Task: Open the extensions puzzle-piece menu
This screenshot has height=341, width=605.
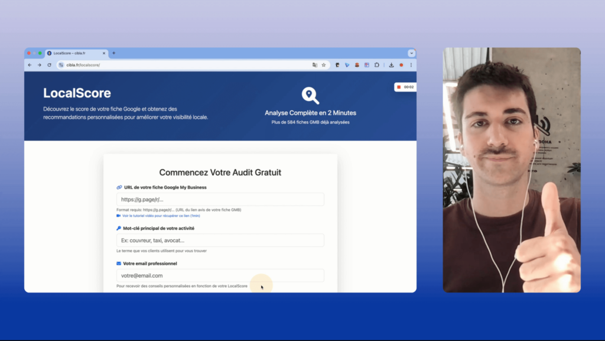Action: tap(376, 65)
